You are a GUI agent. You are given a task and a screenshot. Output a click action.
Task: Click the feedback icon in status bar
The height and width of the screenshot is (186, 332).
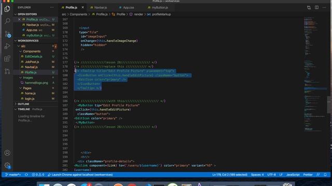tap(318, 175)
